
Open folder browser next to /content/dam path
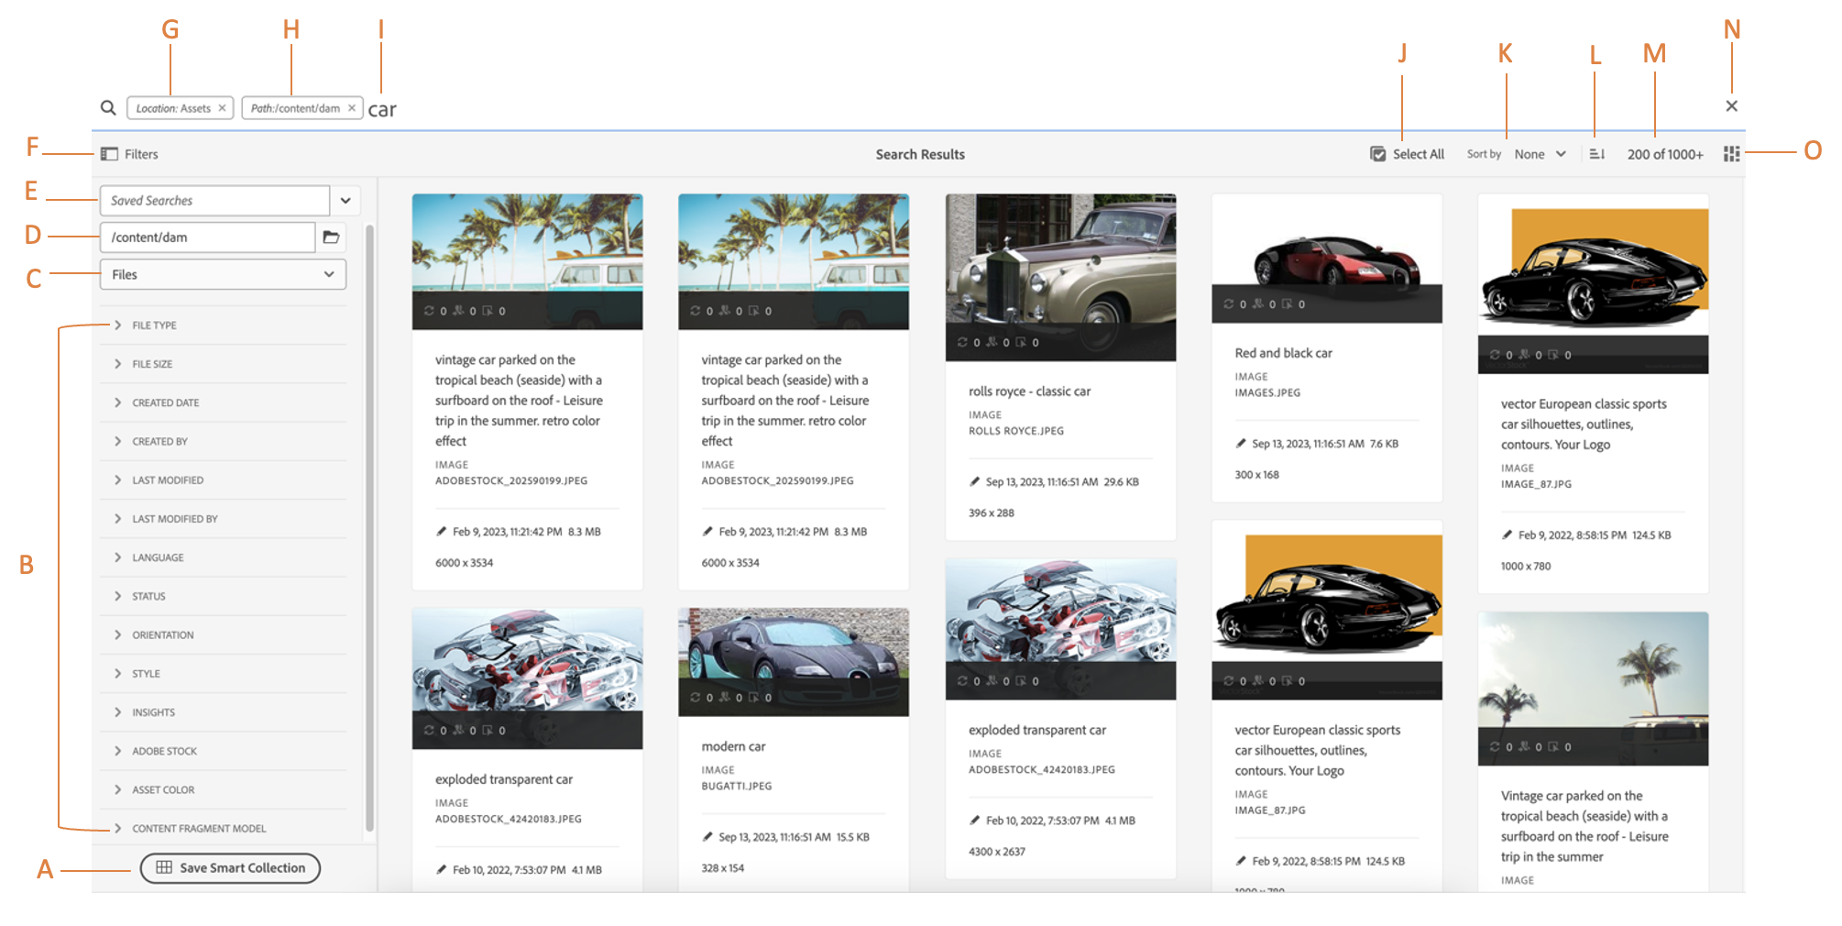point(331,237)
